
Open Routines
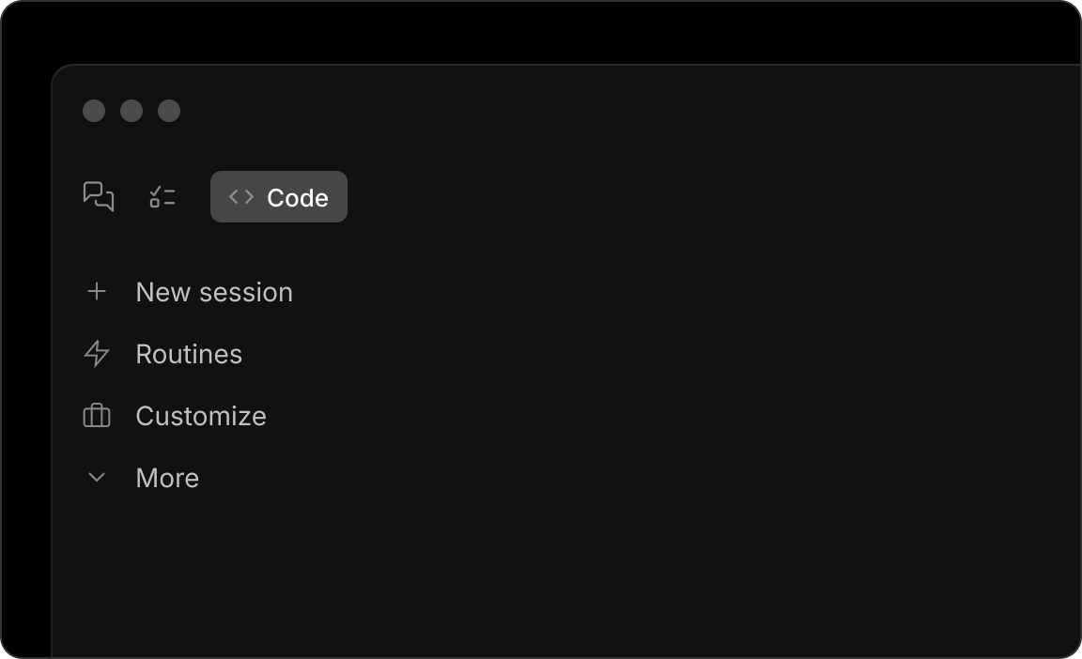(x=189, y=354)
